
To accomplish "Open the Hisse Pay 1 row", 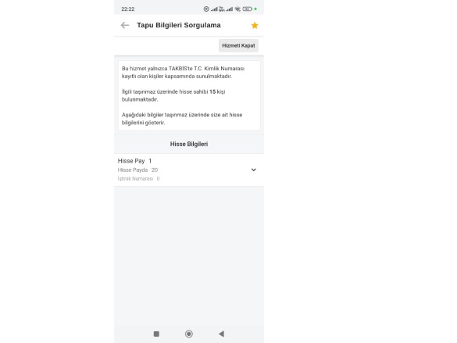I will [189, 170].
